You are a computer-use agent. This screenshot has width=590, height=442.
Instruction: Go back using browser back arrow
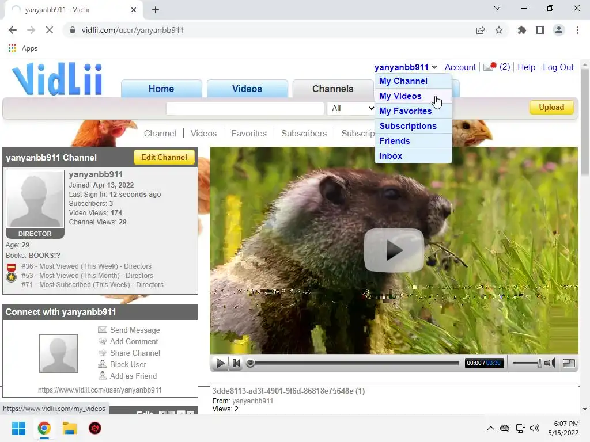coord(13,30)
